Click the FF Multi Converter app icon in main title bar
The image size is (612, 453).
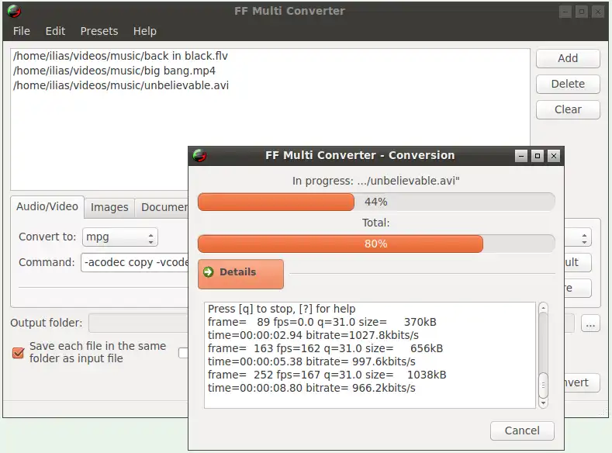tap(14, 11)
